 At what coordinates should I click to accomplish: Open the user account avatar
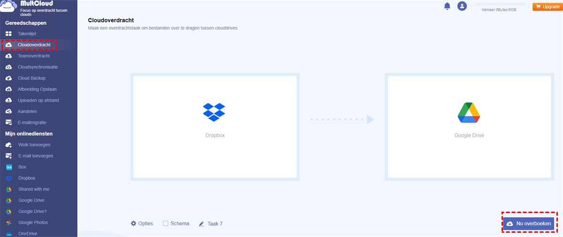pos(462,6)
